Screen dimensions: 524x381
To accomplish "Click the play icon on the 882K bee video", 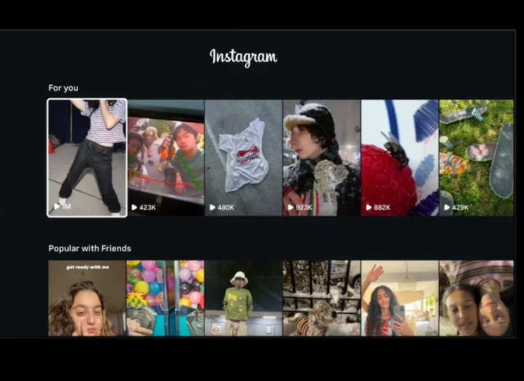I will pos(369,207).
